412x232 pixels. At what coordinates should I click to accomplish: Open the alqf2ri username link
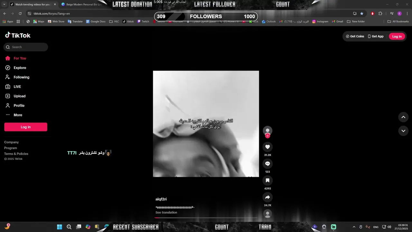point(161,199)
